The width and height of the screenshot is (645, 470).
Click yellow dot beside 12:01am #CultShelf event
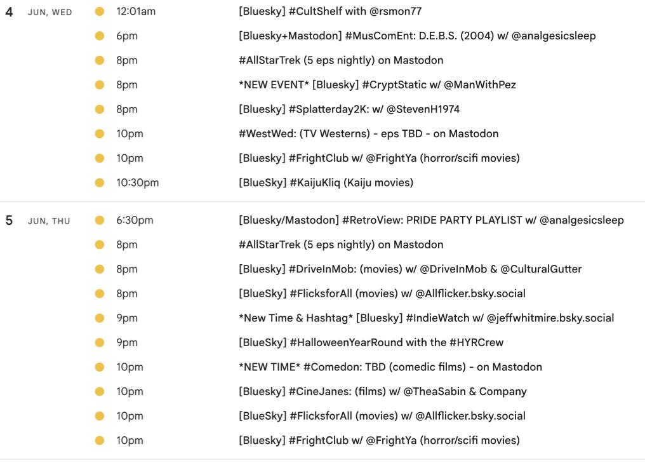(100, 11)
